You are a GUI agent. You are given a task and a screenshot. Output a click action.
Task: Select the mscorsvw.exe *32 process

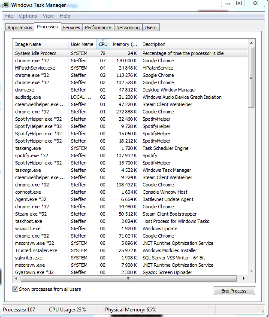[x=130, y=243]
